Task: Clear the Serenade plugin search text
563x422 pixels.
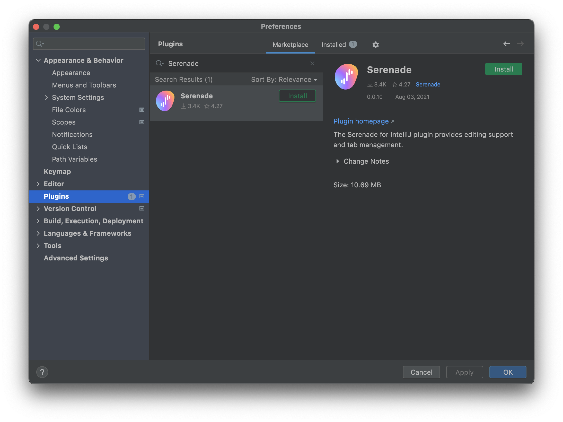Action: coord(312,63)
